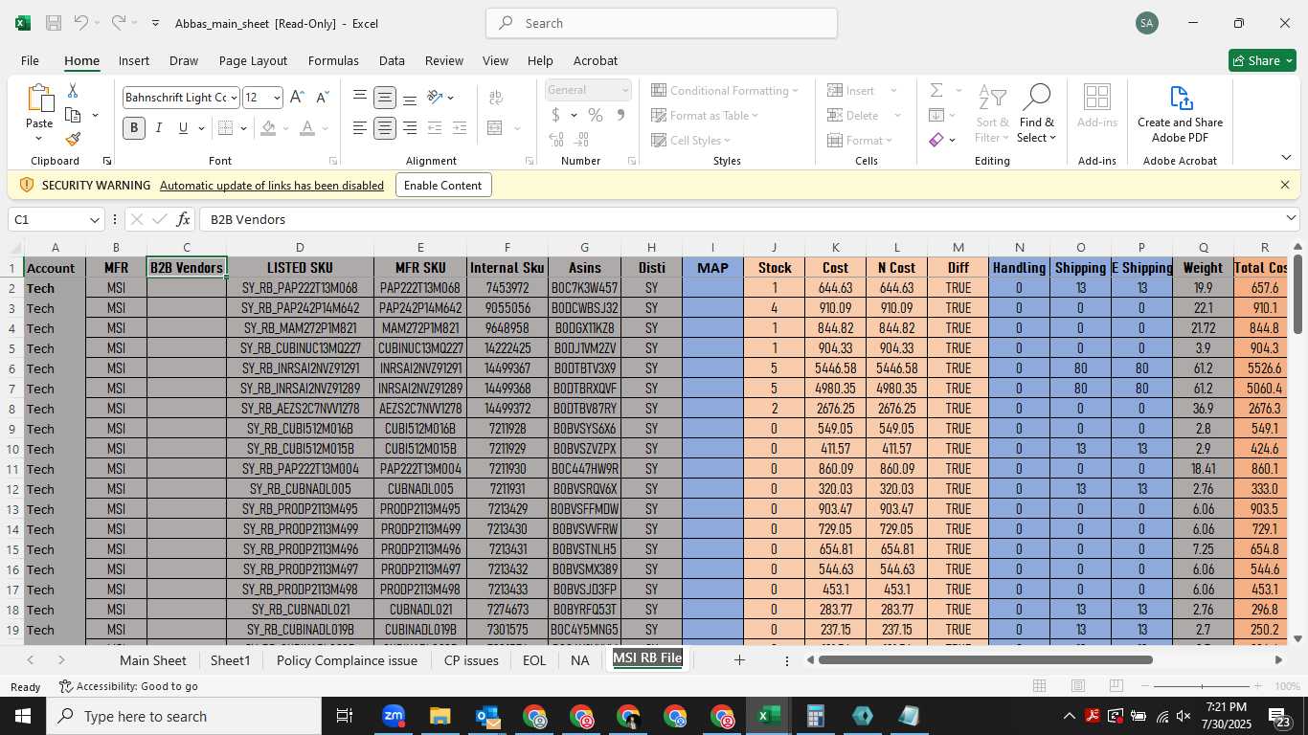Open Zoom from the taskbar
This screenshot has width=1308, height=735.
pyautogui.click(x=394, y=716)
